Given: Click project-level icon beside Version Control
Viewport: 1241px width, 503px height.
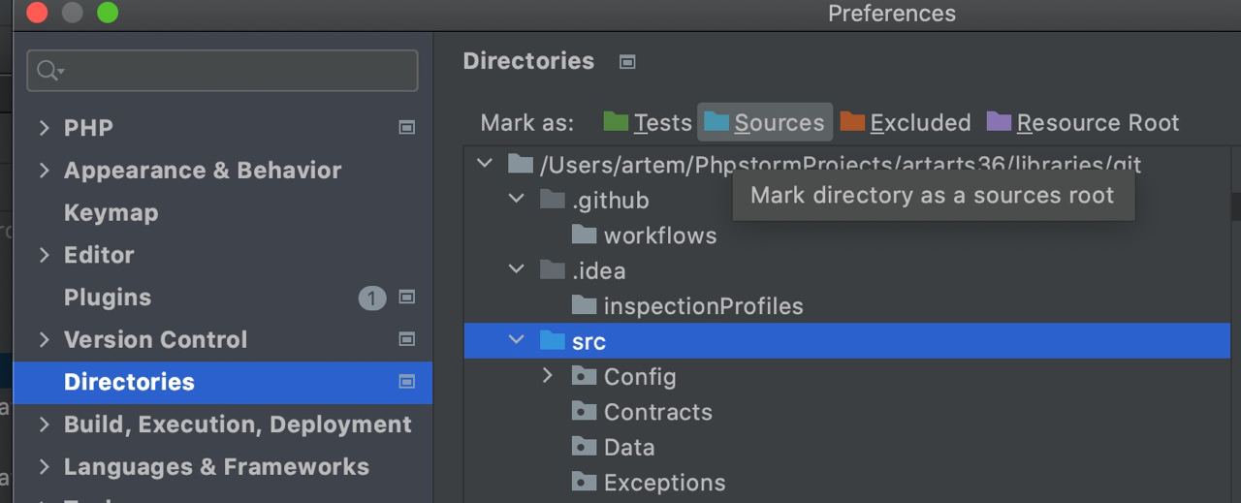Looking at the screenshot, I should pyautogui.click(x=407, y=339).
